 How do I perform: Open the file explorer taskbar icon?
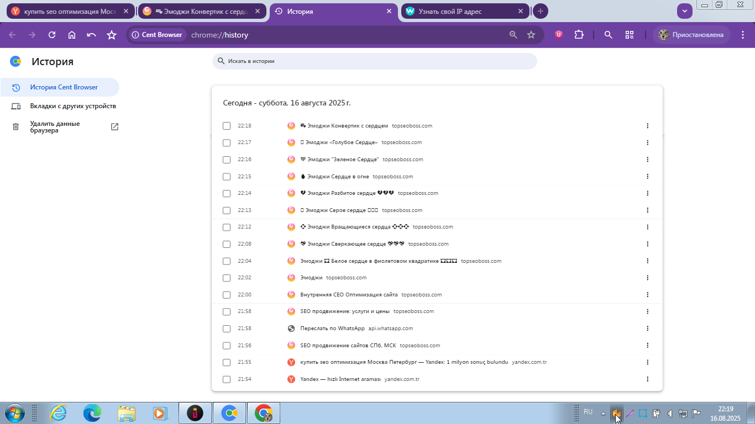pyautogui.click(x=127, y=413)
